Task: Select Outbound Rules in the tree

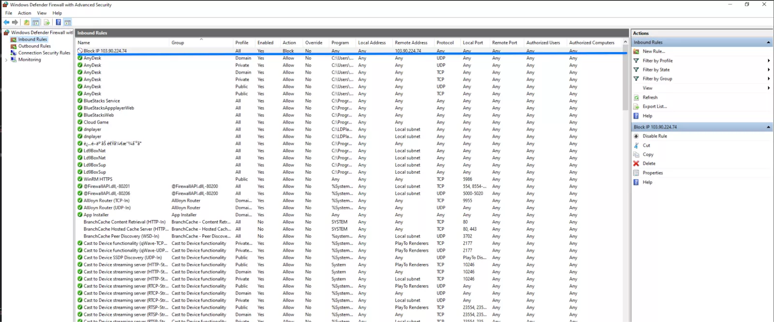Action: 34,46
